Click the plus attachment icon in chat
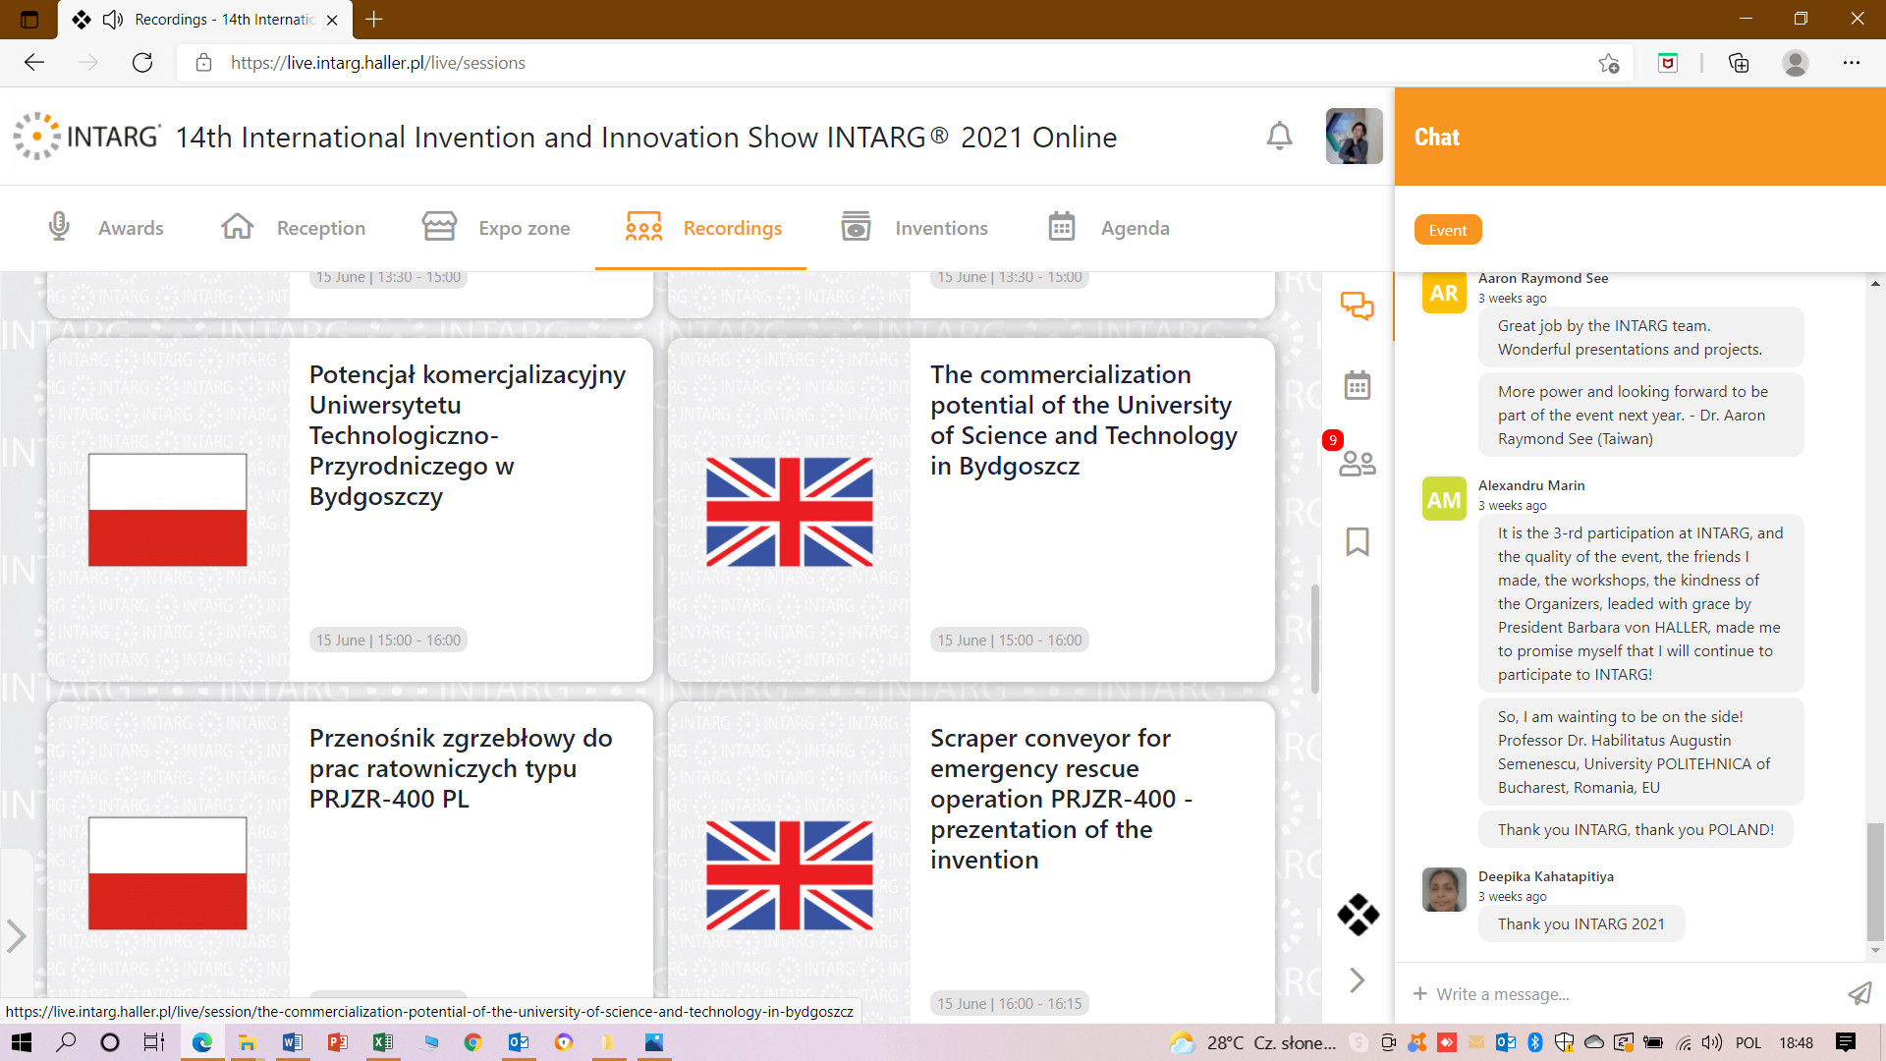This screenshot has height=1061, width=1886. point(1419,994)
